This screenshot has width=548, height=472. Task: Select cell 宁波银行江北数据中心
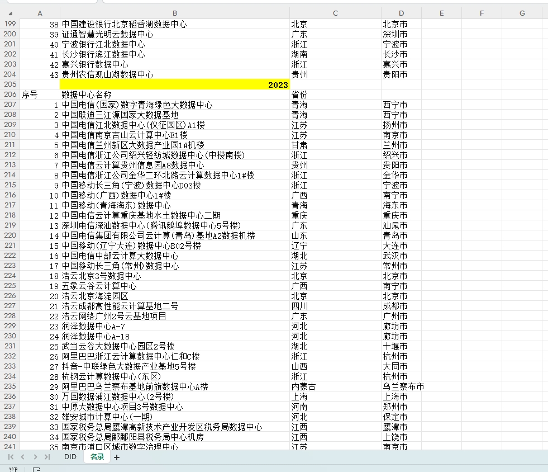(175, 44)
